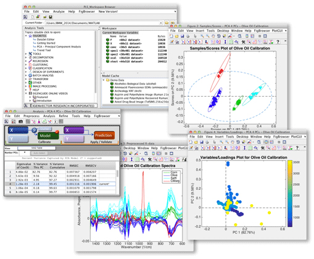Viewport: 314px width, 259px height.
Task: Toggle the edit-plot arrow in Samples/Scores toolbar
Action: (x=195, y=36)
